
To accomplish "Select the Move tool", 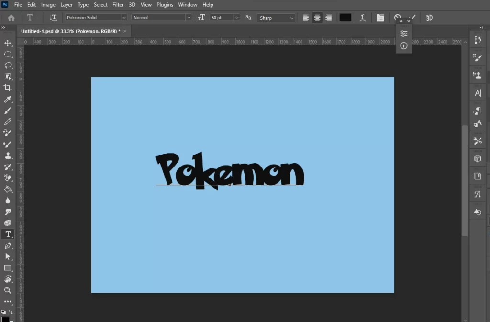I will (8, 43).
